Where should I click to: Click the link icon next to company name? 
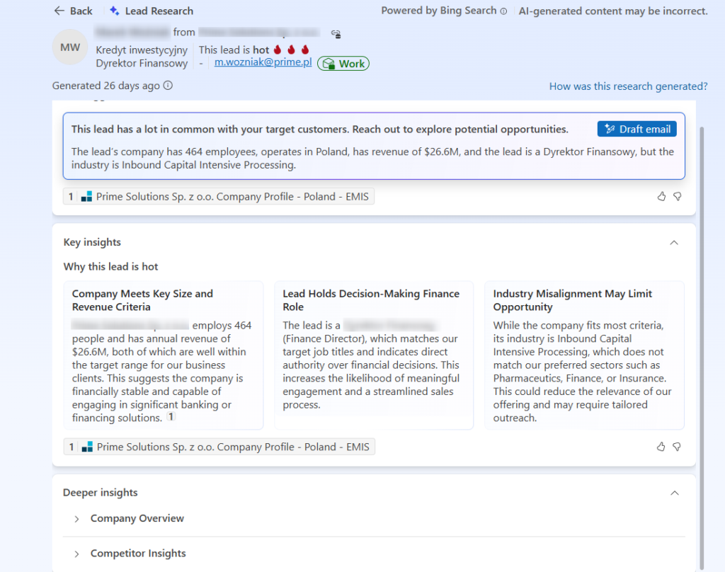(336, 33)
